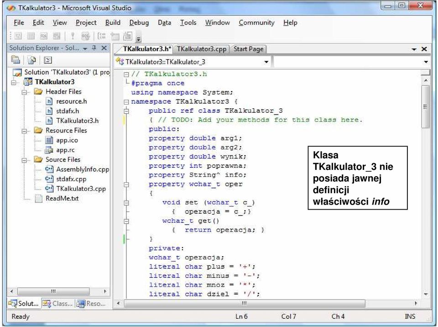Open the Tools menu
The image size is (438, 327).
pyautogui.click(x=188, y=23)
